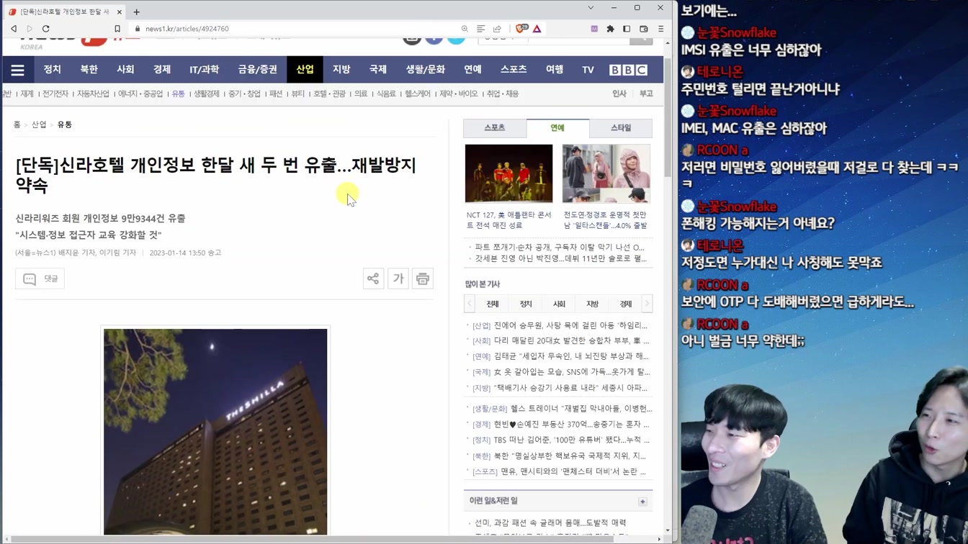The width and height of the screenshot is (968, 544).
Task: Switch to the 스타일 sidebar tab
Action: click(621, 128)
